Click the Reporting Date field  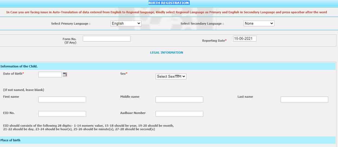pyautogui.click(x=245, y=39)
